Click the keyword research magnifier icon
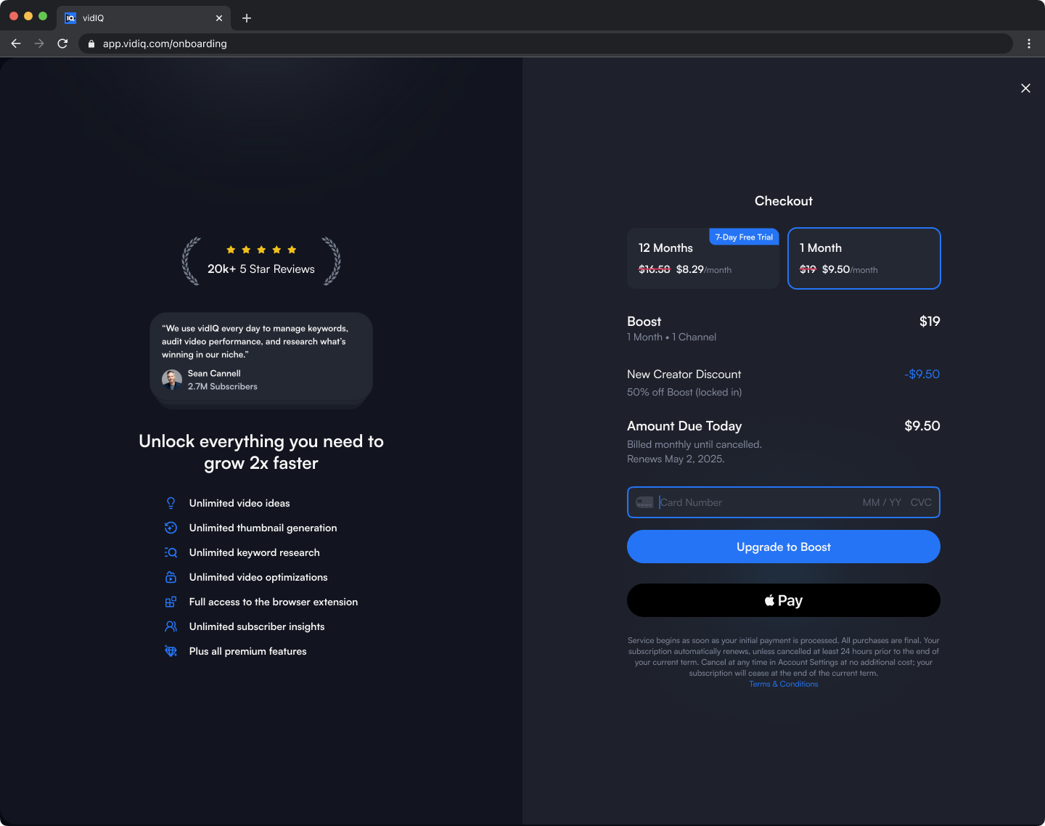The image size is (1045, 826). pos(171,552)
